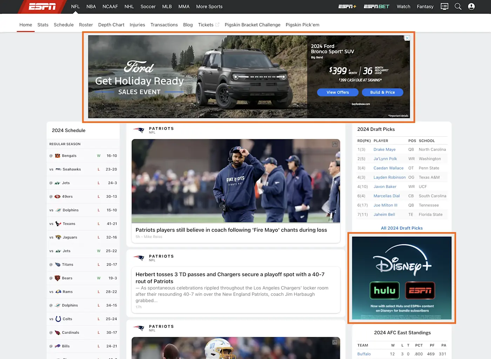Open Joe Milton III player page

pyautogui.click(x=385, y=205)
